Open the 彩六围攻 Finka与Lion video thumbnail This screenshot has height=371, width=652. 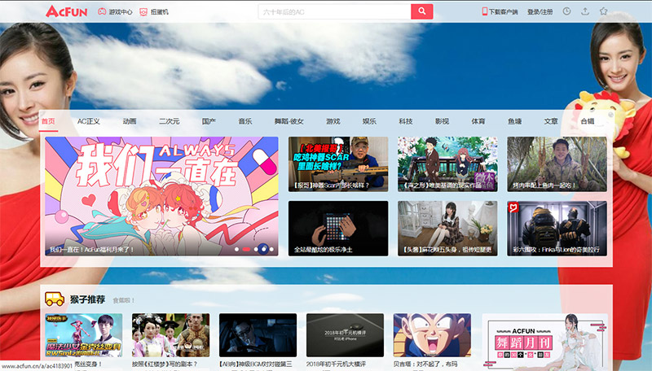point(557,229)
